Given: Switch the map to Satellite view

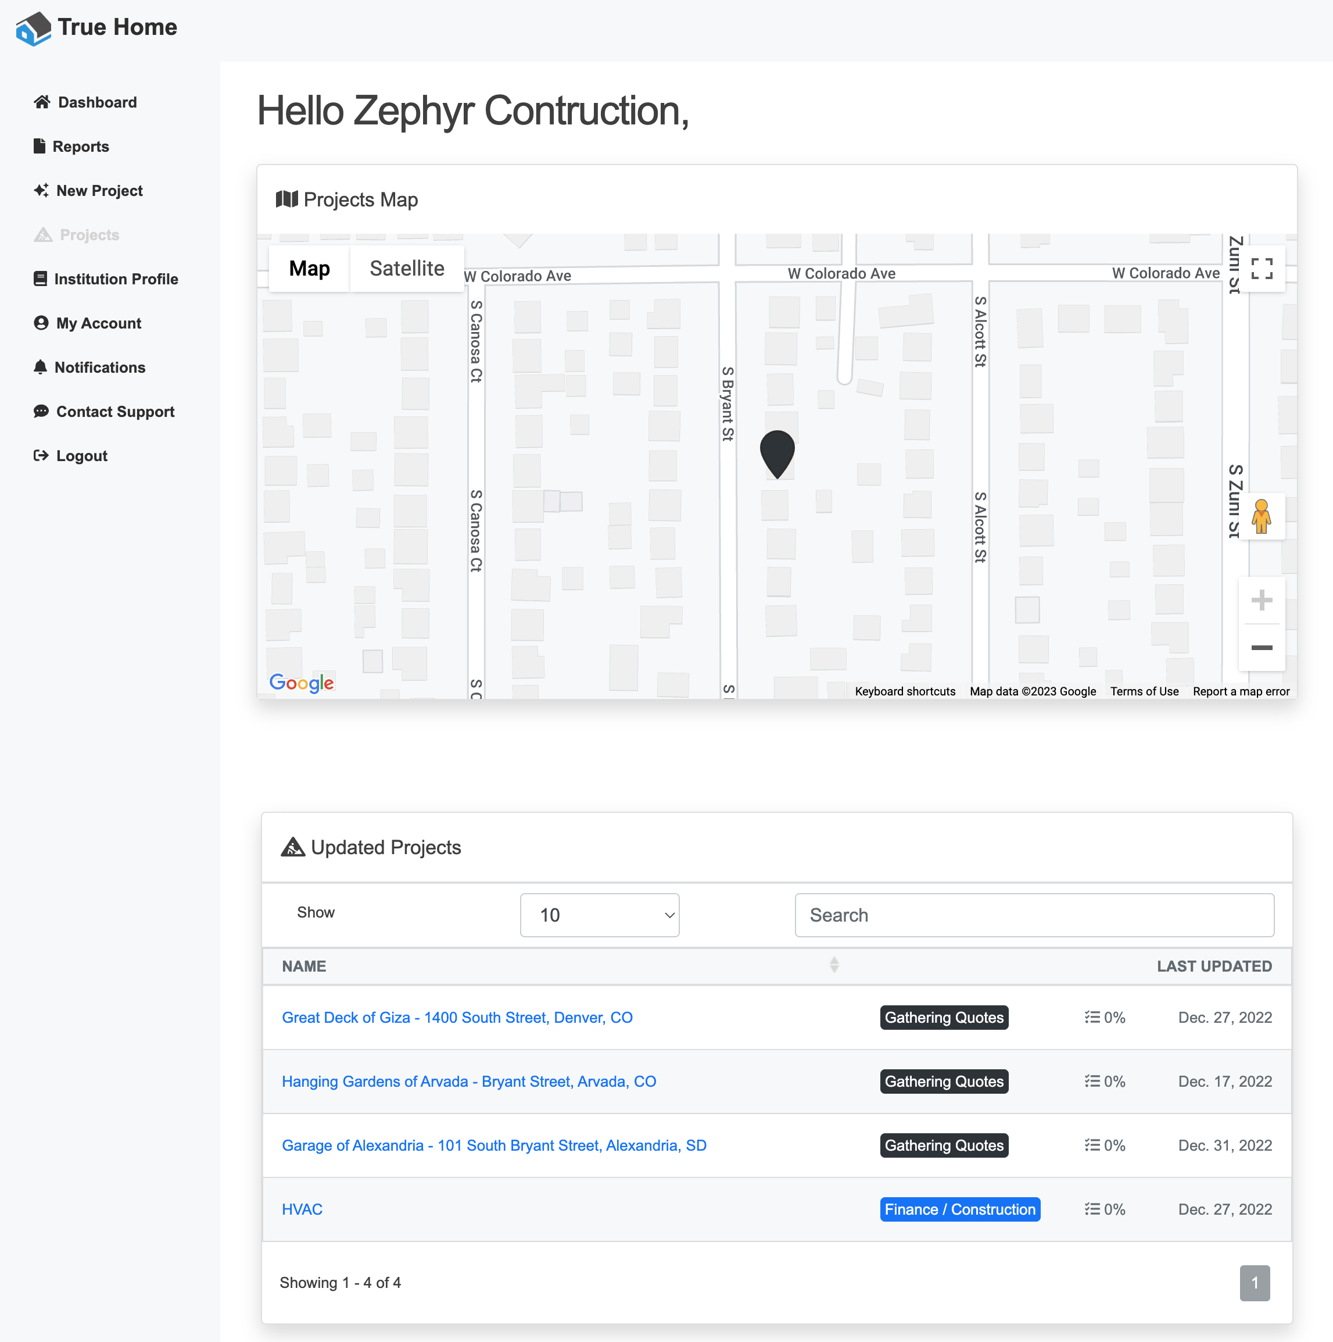Looking at the screenshot, I should click(407, 268).
